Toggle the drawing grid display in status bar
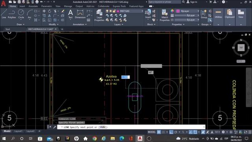 tap(159, 132)
